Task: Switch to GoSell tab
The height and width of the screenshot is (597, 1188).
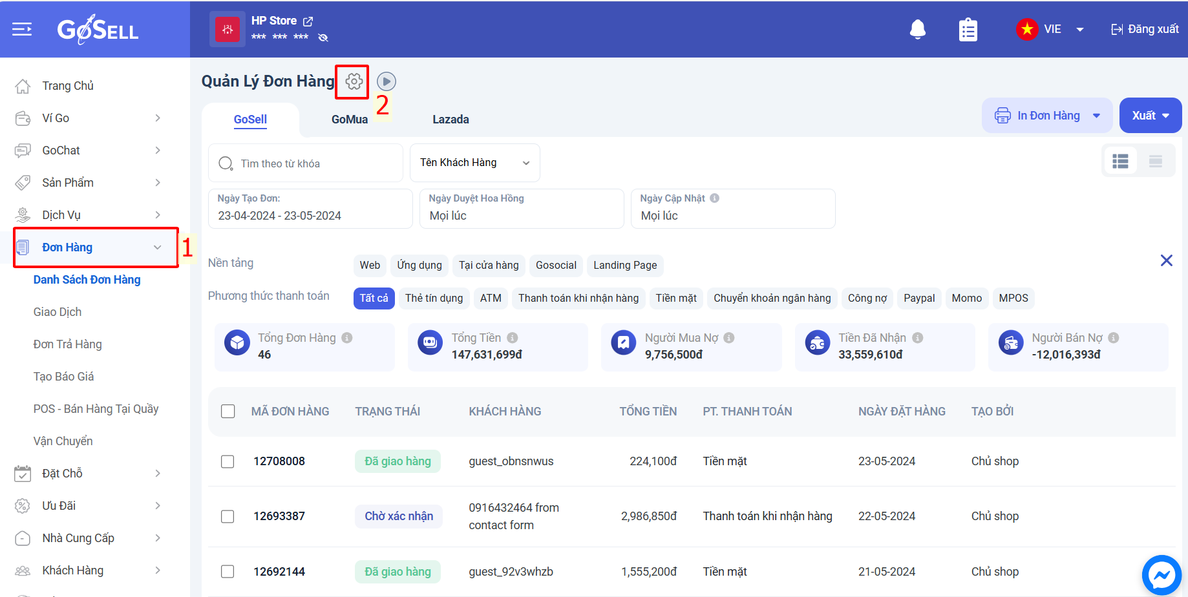Action: (x=250, y=120)
